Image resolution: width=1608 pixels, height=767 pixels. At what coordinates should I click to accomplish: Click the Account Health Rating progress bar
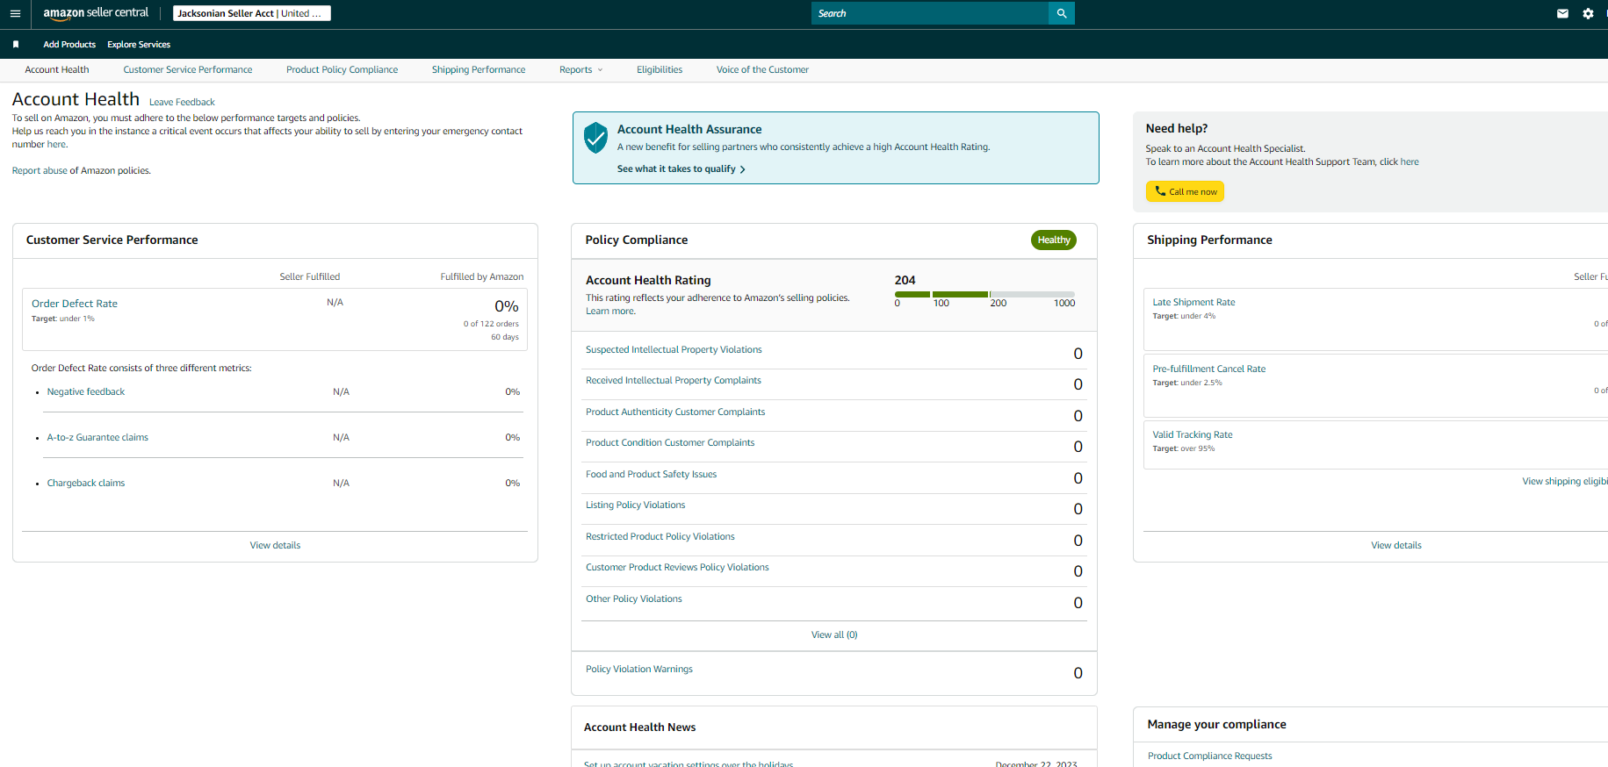984,294
